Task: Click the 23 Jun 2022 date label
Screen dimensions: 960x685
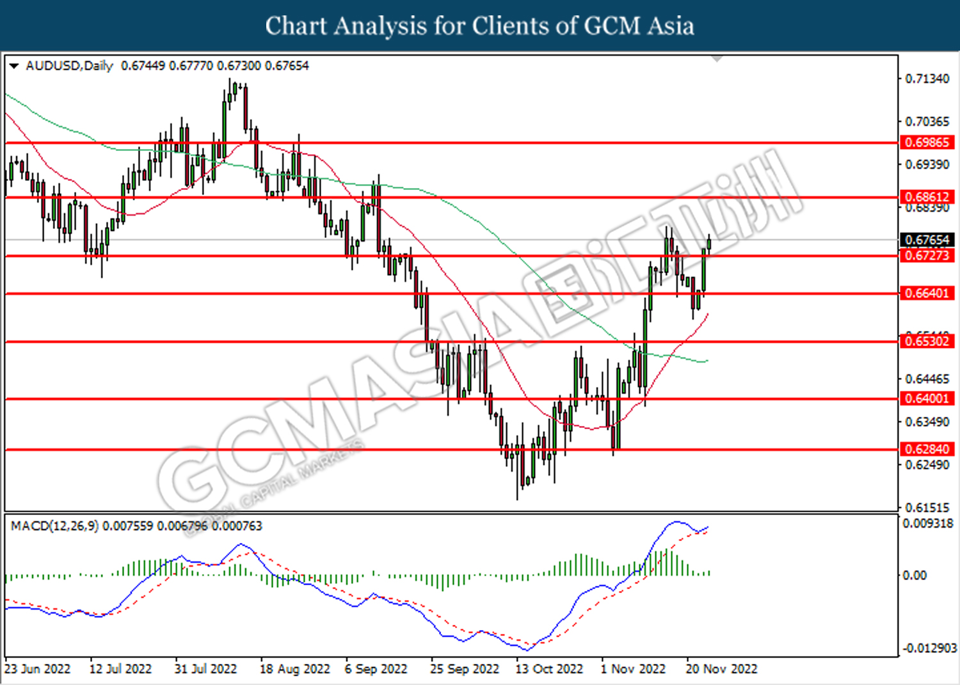Action: pos(38,669)
